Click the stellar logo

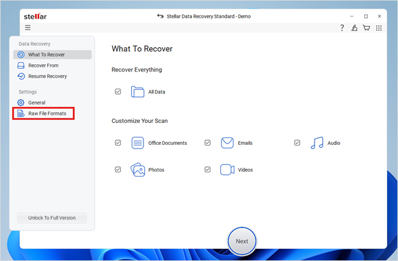click(x=36, y=17)
